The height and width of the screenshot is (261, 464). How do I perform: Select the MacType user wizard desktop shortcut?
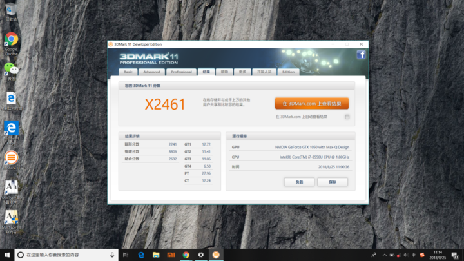tap(11, 222)
